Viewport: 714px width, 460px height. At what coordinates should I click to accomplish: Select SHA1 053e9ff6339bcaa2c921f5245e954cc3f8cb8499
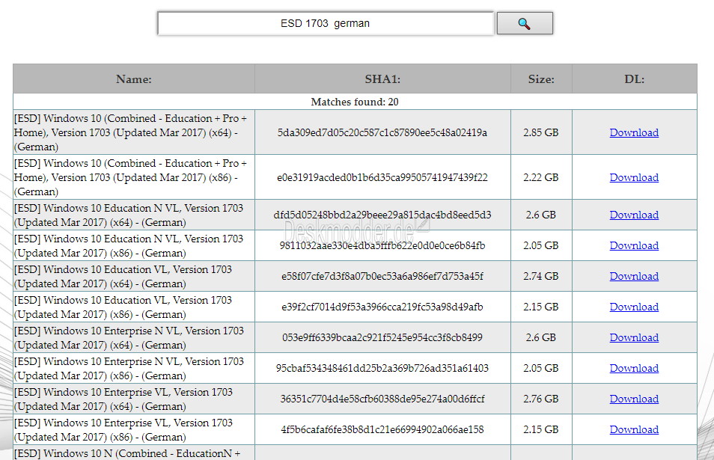382,337
